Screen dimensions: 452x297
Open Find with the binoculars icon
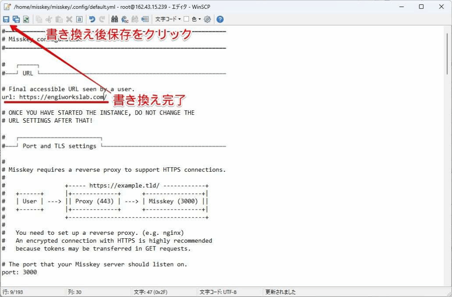(x=114, y=19)
